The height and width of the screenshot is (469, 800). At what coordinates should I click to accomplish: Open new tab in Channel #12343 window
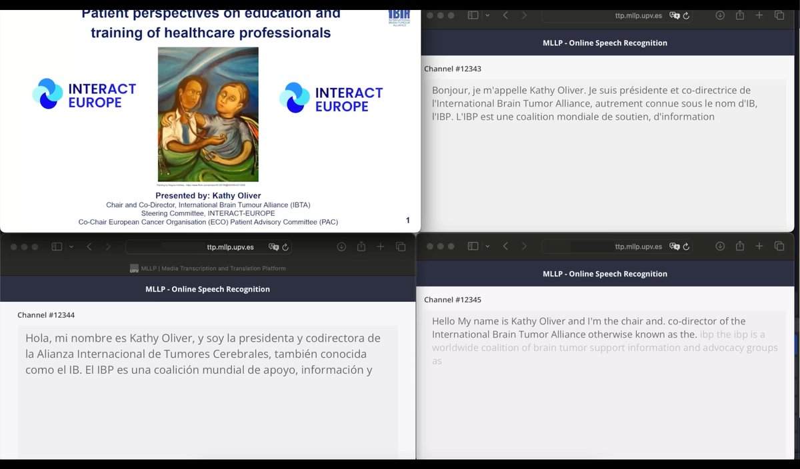(759, 15)
